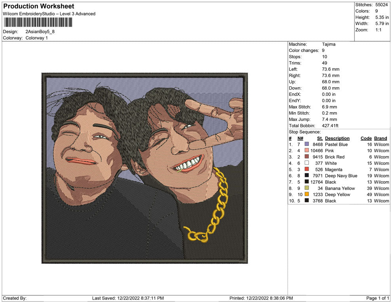Screen dimensions: 392x302
Task: Click the Left value 73.6 mm
Action: point(331,69)
